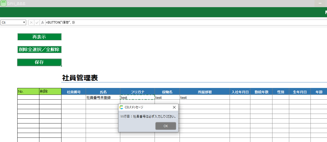This screenshot has height=142, width=327.
Task: Click the 再表示 button
Action: point(39,37)
